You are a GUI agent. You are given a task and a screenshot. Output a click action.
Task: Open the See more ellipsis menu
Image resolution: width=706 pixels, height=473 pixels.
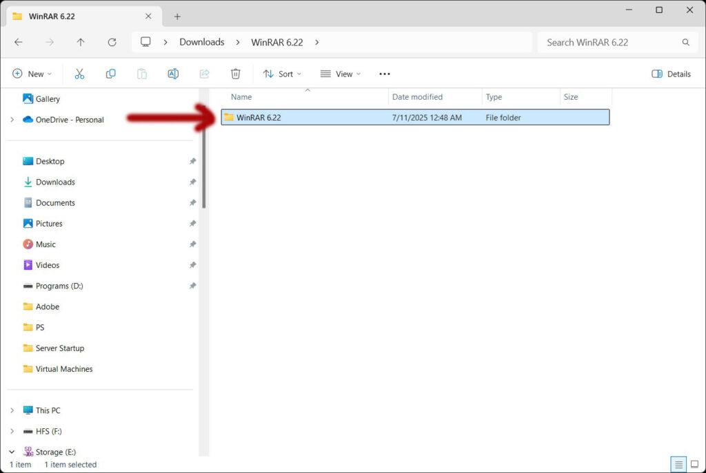point(385,74)
